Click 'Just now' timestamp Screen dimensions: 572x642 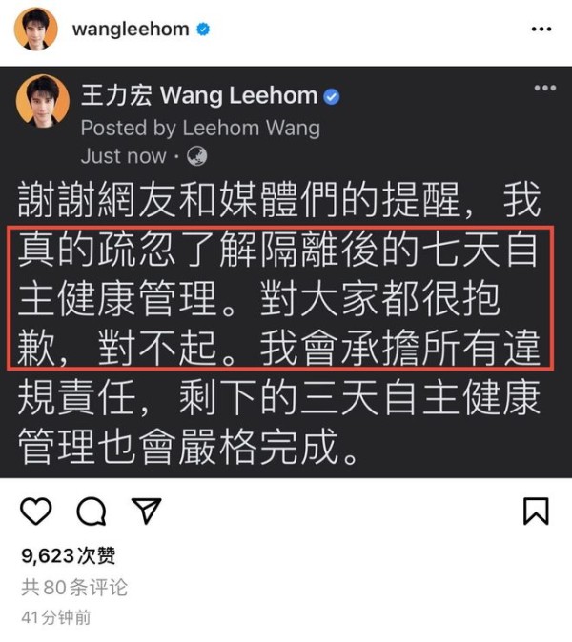click(123, 156)
